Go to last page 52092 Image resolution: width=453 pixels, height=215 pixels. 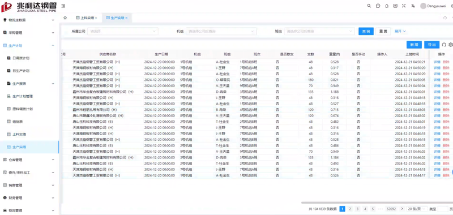(x=391, y=209)
